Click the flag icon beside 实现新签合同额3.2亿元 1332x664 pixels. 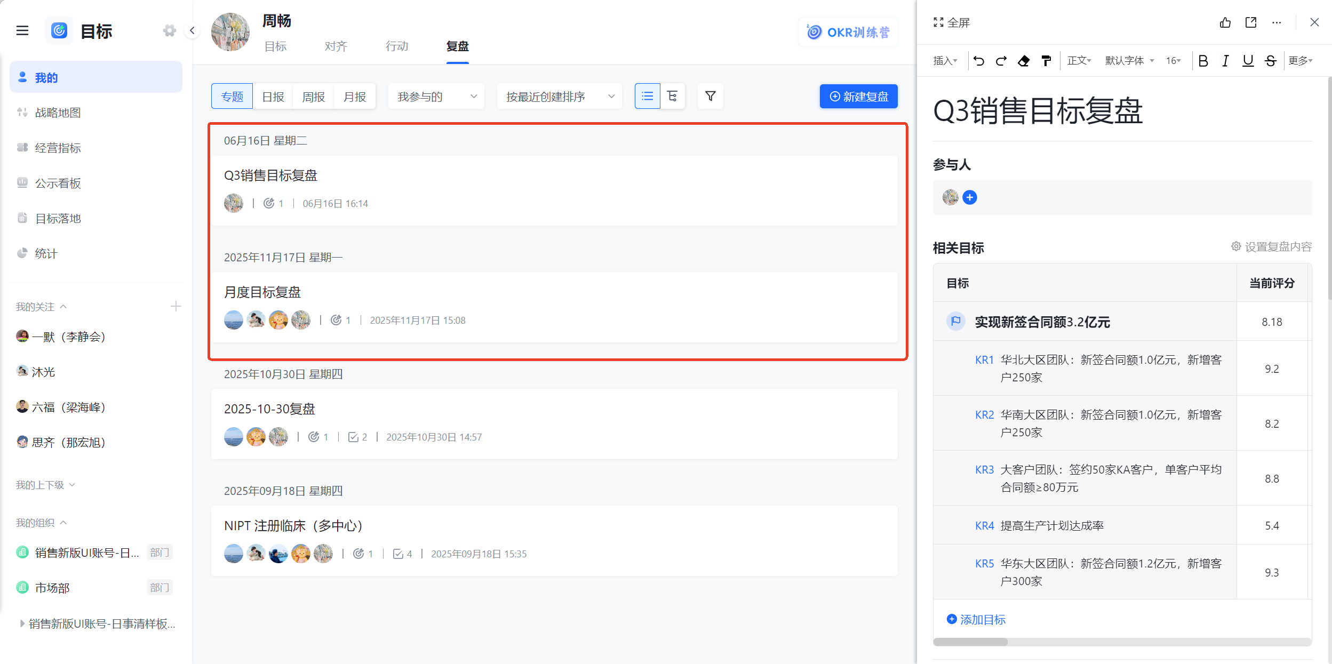(956, 321)
